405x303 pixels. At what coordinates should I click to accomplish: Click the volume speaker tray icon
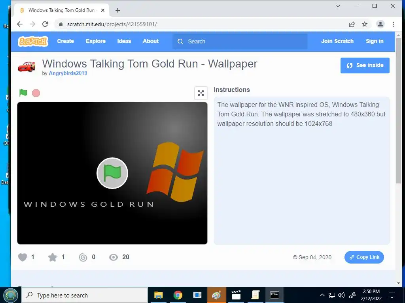pyautogui.click(x=341, y=295)
